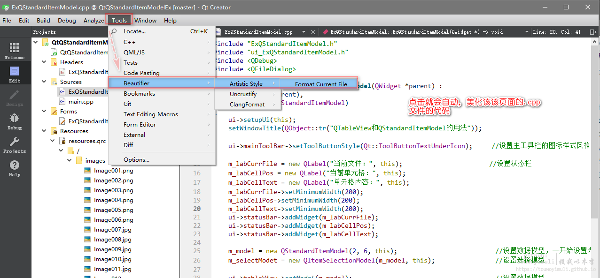The image size is (600, 278).
Task: Open the Edit menu
Action: 24,20
